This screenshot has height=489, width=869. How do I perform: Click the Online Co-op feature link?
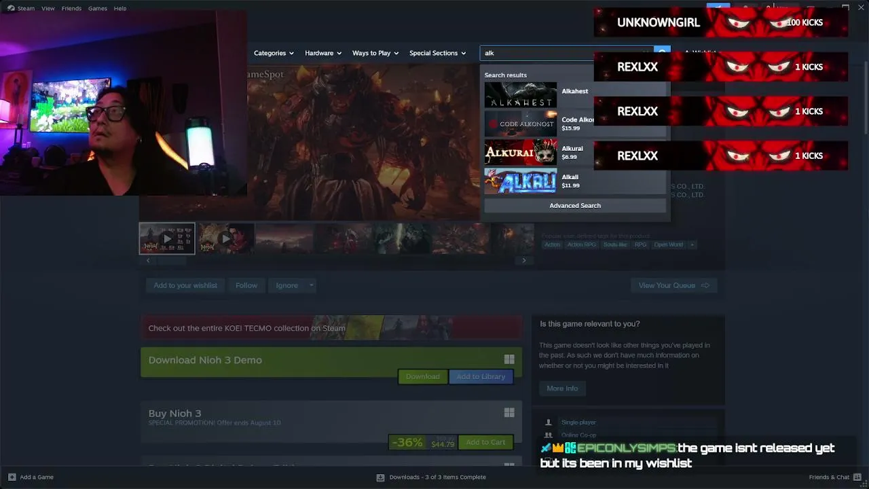pyautogui.click(x=578, y=435)
